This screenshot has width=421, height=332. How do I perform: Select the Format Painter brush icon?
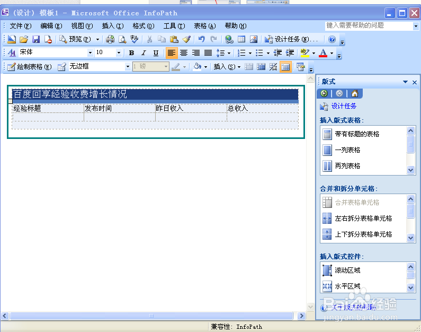point(186,40)
